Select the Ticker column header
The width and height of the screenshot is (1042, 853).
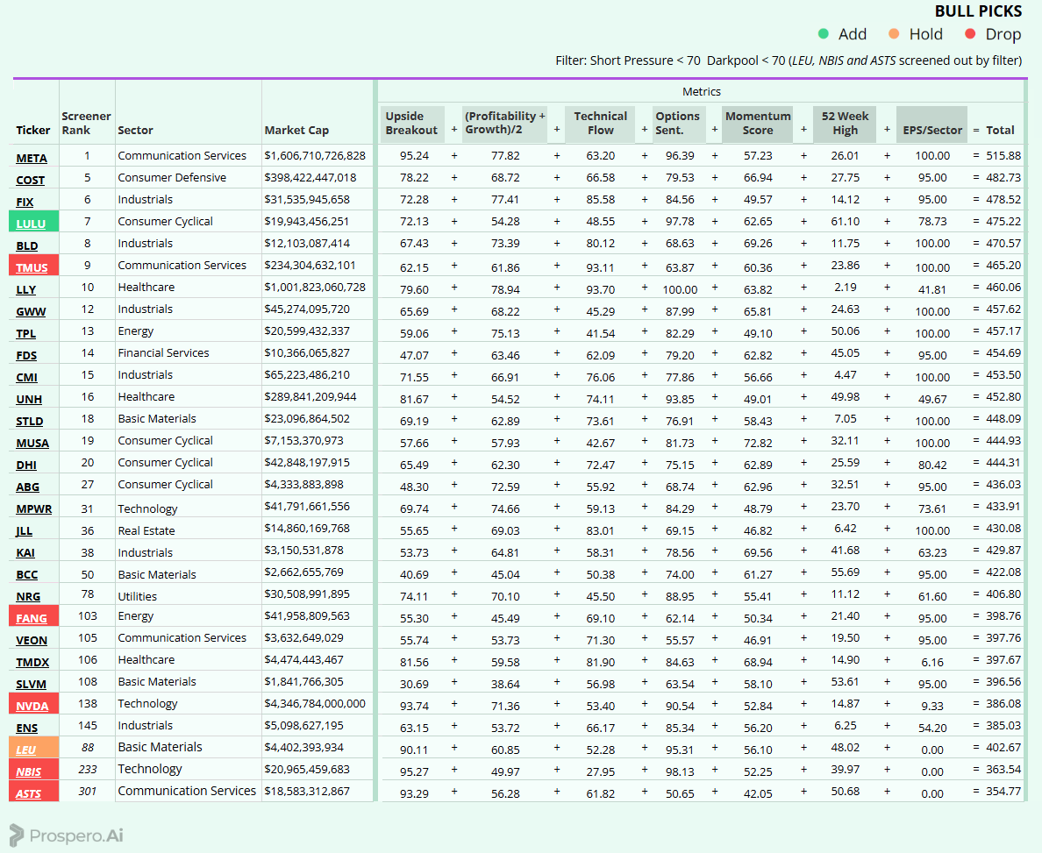(x=33, y=131)
